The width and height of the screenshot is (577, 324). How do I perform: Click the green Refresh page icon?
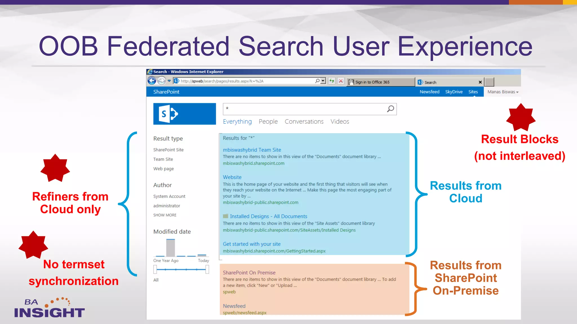tap(332, 81)
